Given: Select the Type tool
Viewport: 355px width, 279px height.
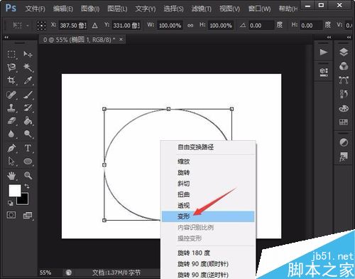Looking at the screenshot, I should click(28, 148).
